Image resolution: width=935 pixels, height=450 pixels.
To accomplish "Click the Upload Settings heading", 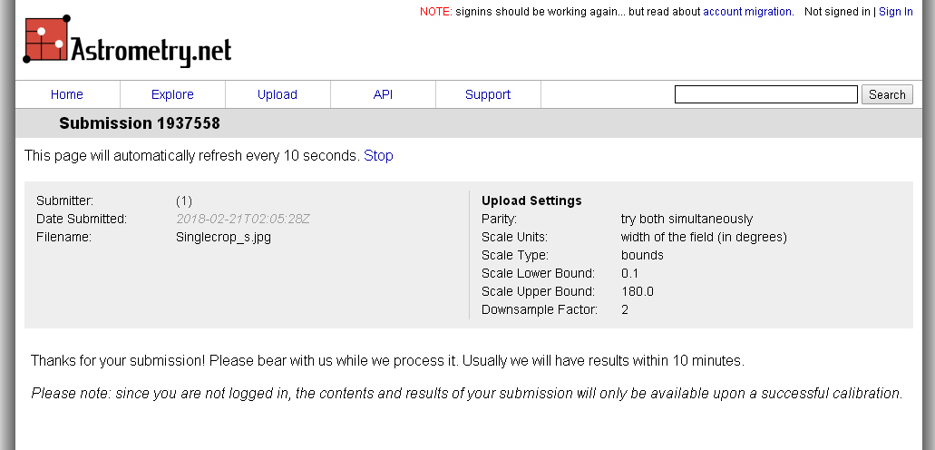I will [x=531, y=201].
